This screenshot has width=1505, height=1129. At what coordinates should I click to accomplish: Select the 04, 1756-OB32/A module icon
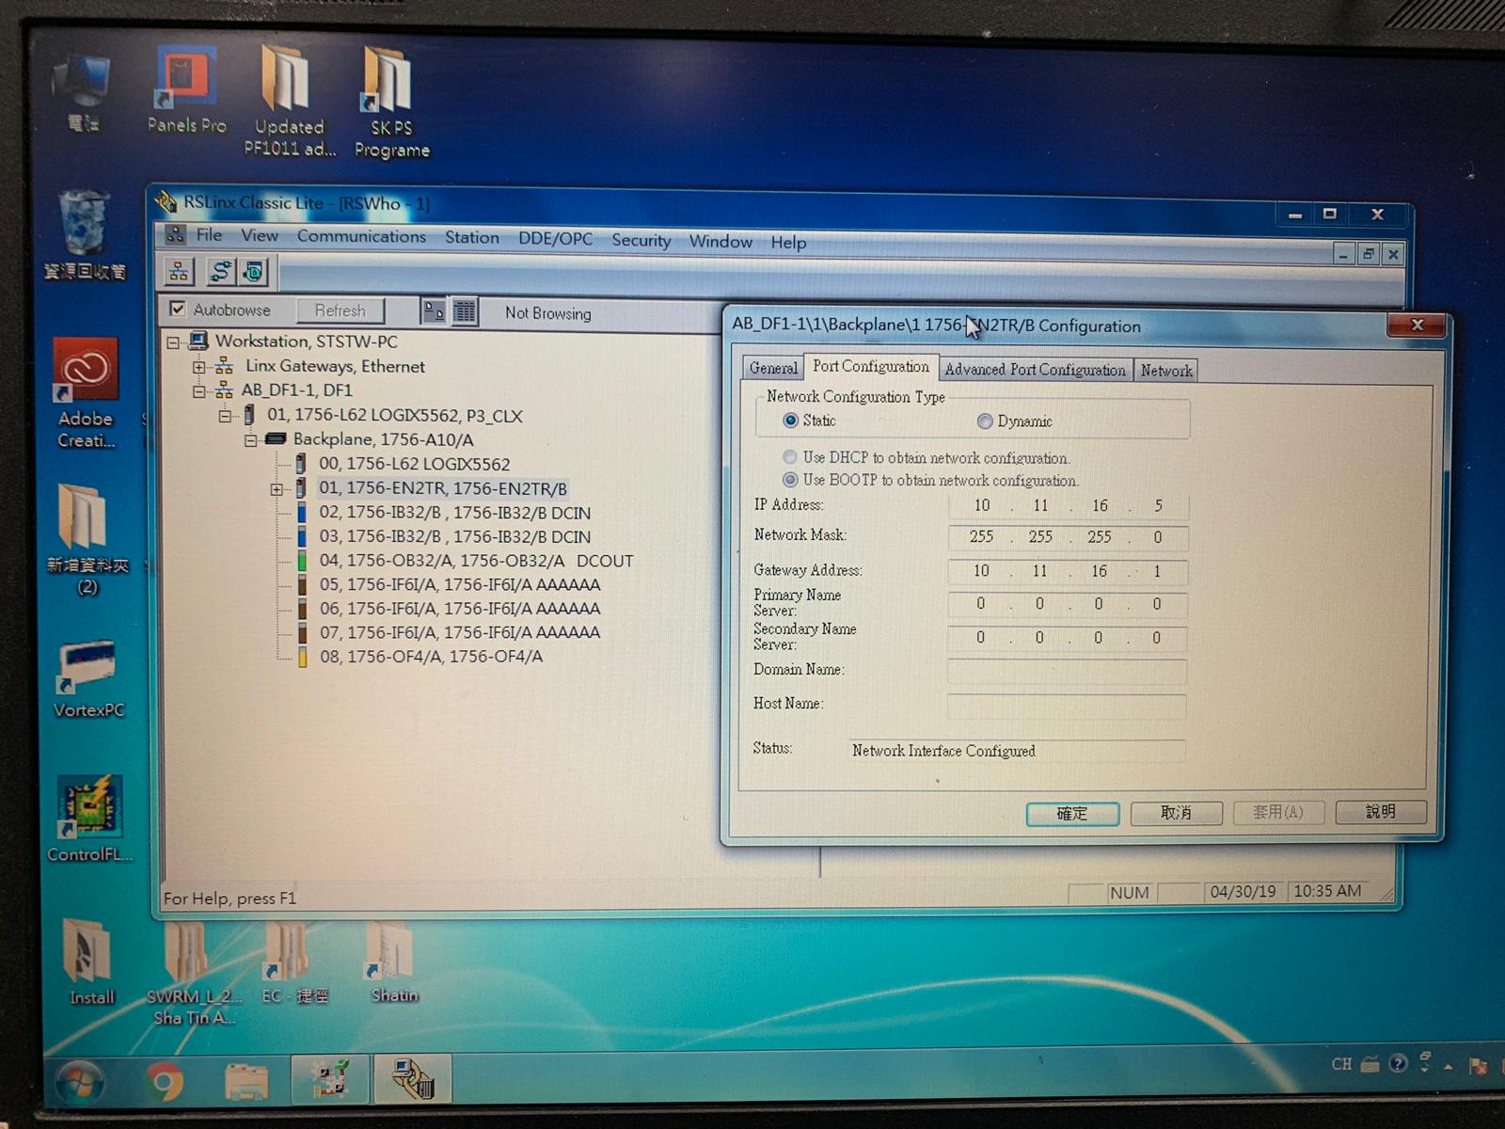[x=302, y=561]
